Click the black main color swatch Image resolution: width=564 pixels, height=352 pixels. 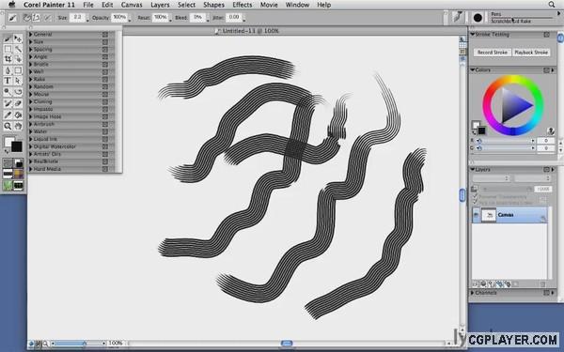pos(17,146)
